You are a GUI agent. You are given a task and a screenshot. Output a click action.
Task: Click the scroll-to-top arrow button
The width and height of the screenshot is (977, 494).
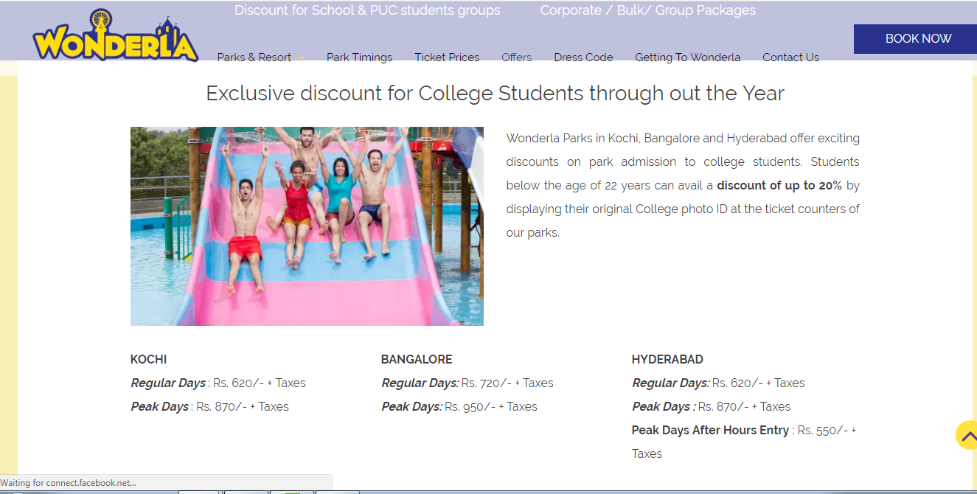[966, 435]
